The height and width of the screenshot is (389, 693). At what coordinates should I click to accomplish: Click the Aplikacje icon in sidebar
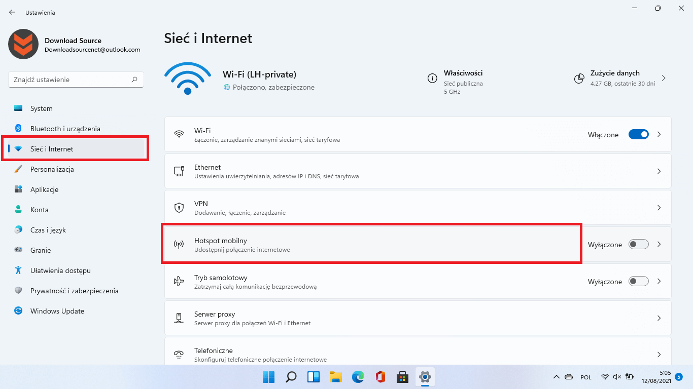18,189
